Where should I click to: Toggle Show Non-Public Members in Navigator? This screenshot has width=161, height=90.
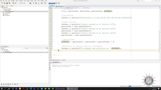(x=8, y=84)
